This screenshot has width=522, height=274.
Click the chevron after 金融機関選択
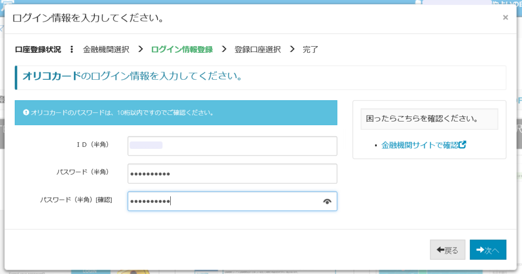(141, 49)
